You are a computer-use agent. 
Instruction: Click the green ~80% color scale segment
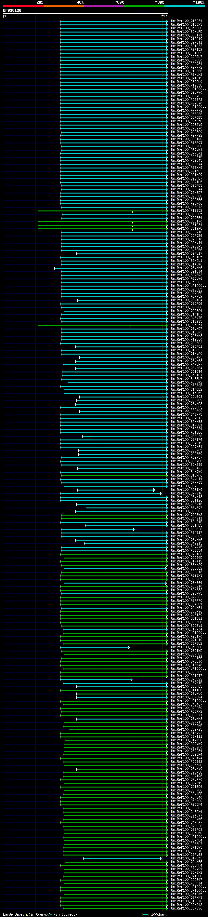144,6
